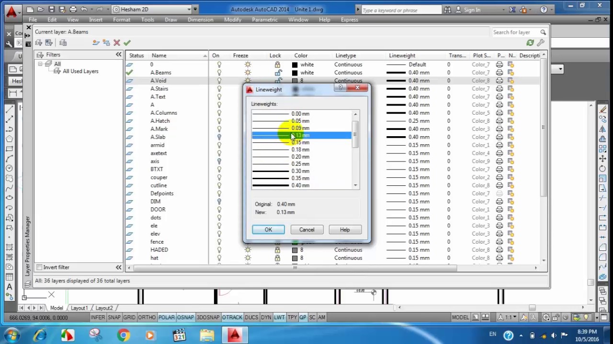This screenshot has height=344, width=613.
Task: Click OK in the Lineweight dialog
Action: point(268,230)
